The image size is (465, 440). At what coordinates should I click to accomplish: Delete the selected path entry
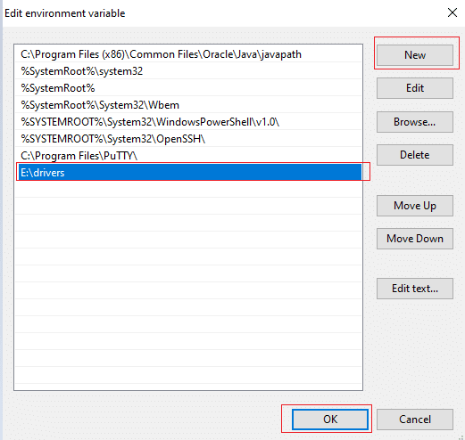coord(415,155)
